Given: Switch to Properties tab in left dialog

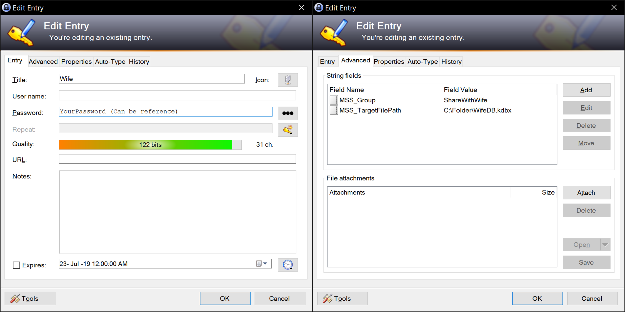Looking at the screenshot, I should (76, 62).
